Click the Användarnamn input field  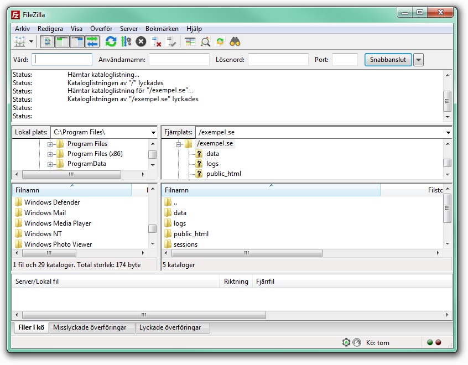[179, 59]
